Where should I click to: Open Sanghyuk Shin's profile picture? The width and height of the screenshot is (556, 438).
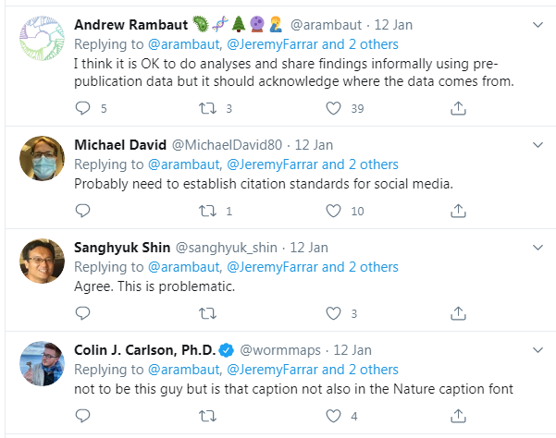click(43, 261)
